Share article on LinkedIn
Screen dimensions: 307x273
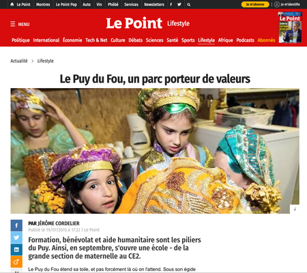(16, 250)
